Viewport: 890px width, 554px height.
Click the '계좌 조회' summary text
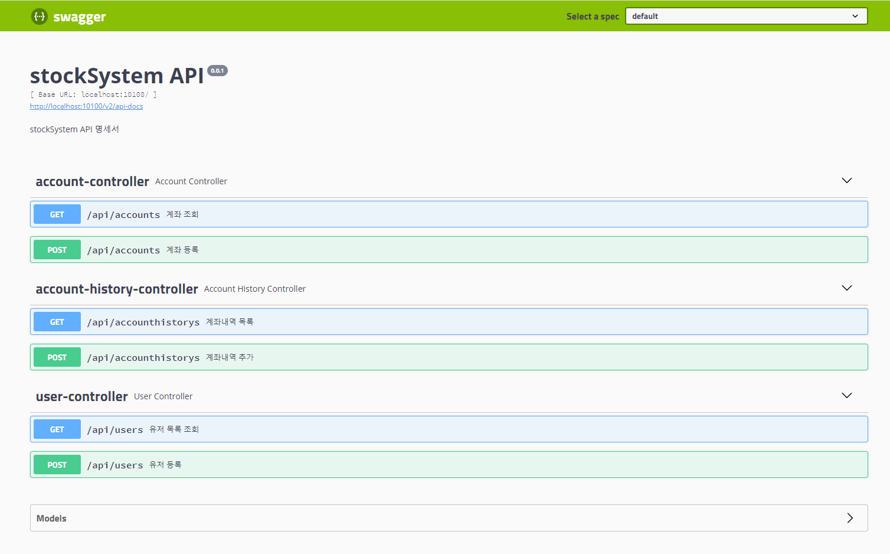(x=182, y=214)
